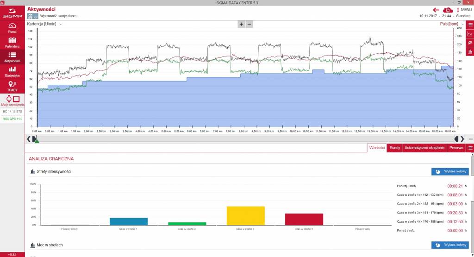Zoom out chart with minus button
474x257 pixels.
click(x=249, y=24)
